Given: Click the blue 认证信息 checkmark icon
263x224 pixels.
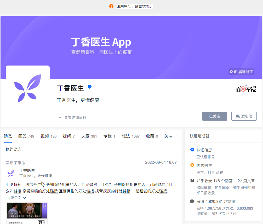Looking at the screenshot, I should click(x=192, y=150).
